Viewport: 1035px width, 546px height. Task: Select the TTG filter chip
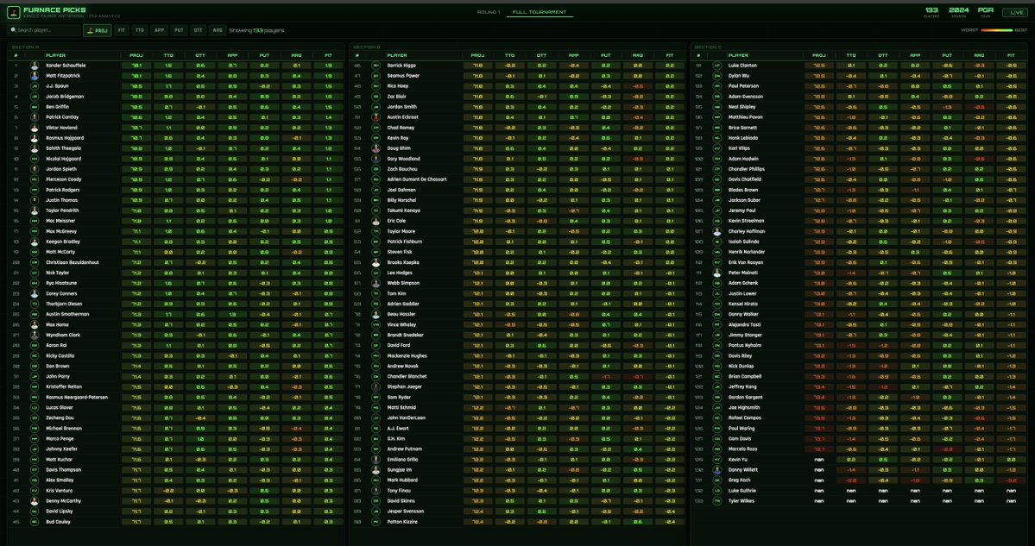(x=140, y=30)
